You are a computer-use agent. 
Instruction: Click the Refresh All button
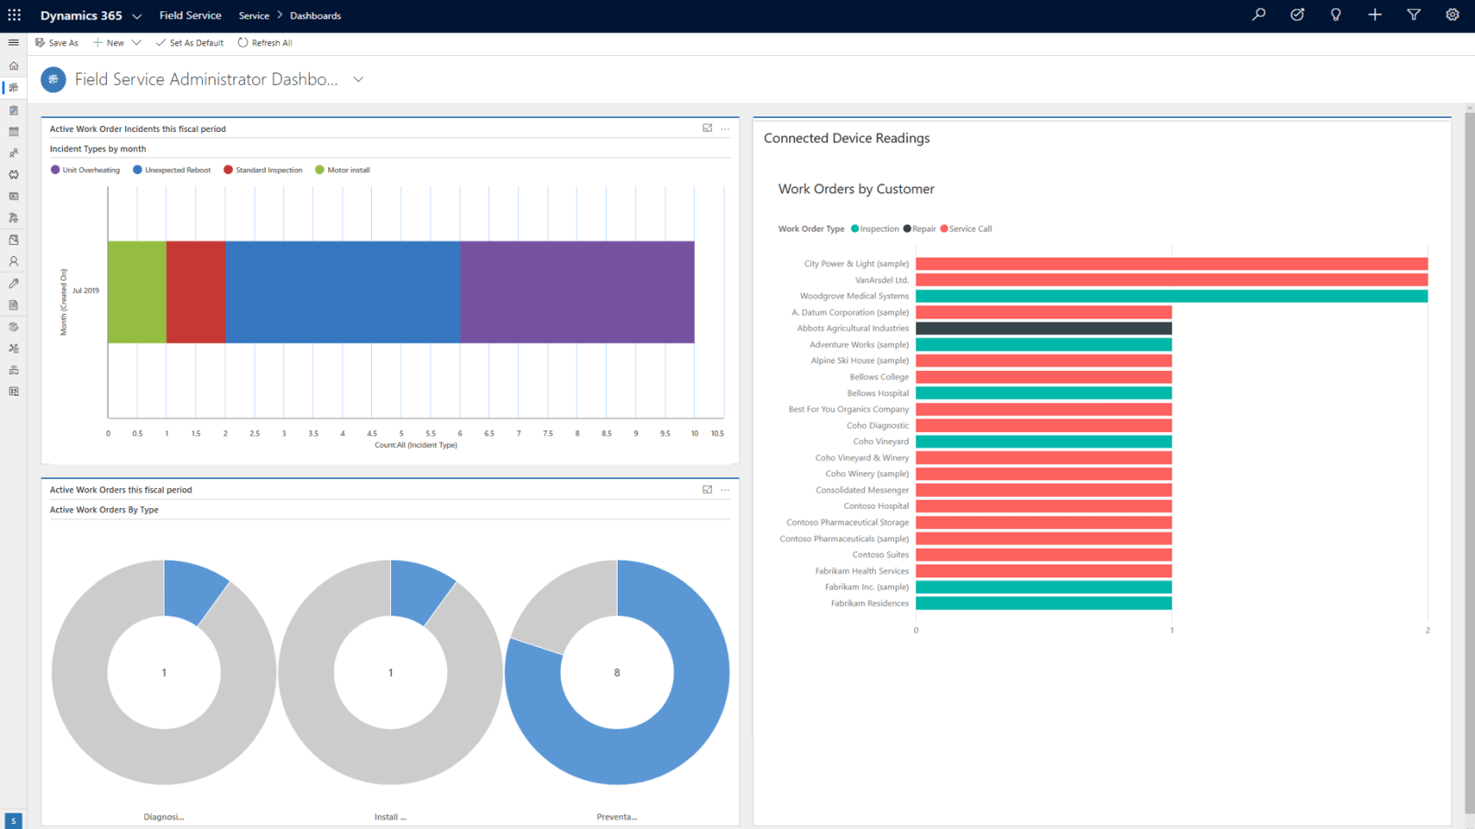[265, 43]
